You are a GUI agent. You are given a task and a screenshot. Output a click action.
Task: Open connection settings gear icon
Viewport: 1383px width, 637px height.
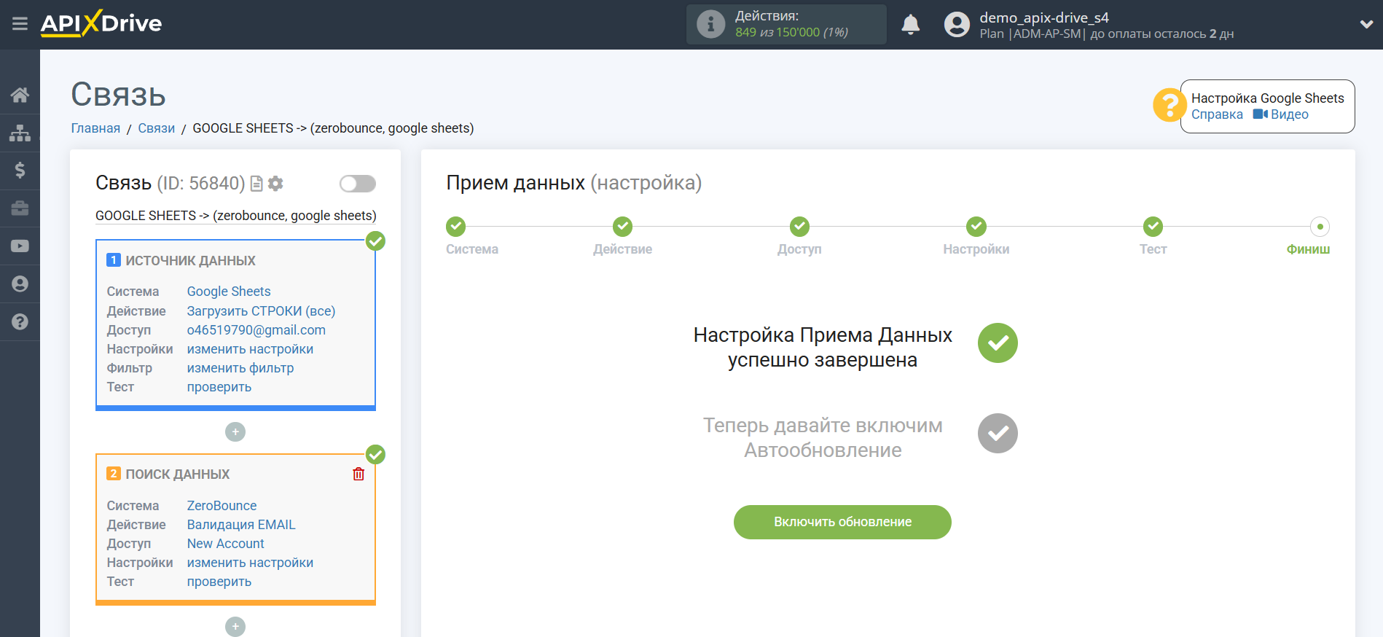(275, 184)
